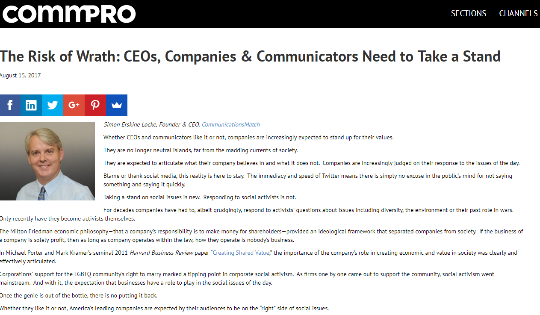
Task: Visit the CommunicationsMatch link
Action: (x=231, y=124)
